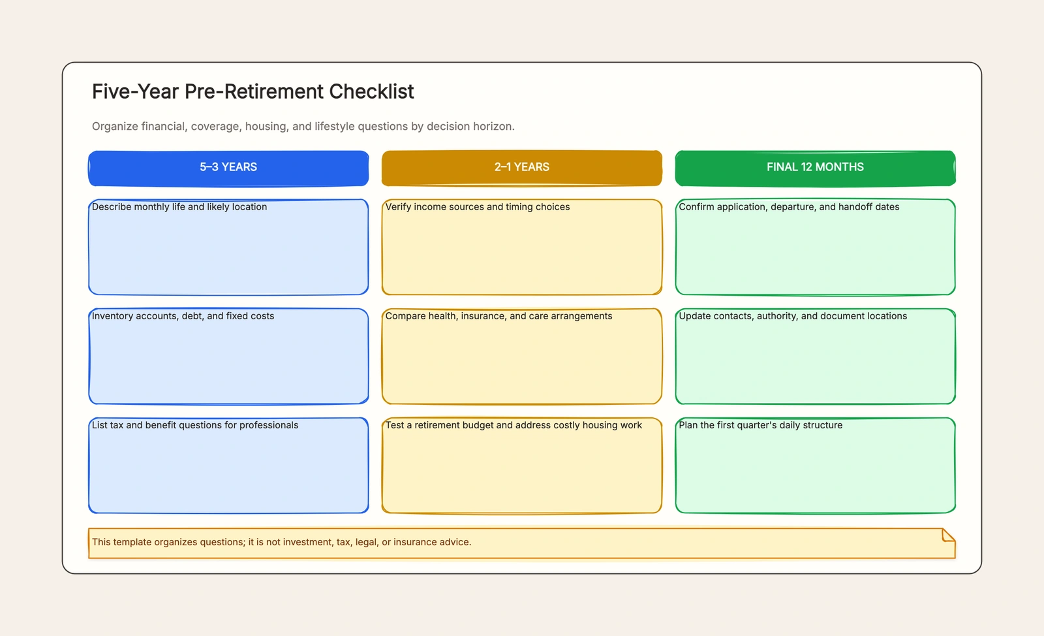Select card 'List tax and benefit questions for professionals'
Screen dimensions: 1044x636
pyautogui.click(x=228, y=465)
